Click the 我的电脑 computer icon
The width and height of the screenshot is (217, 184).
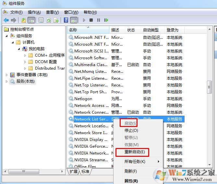click(25, 49)
